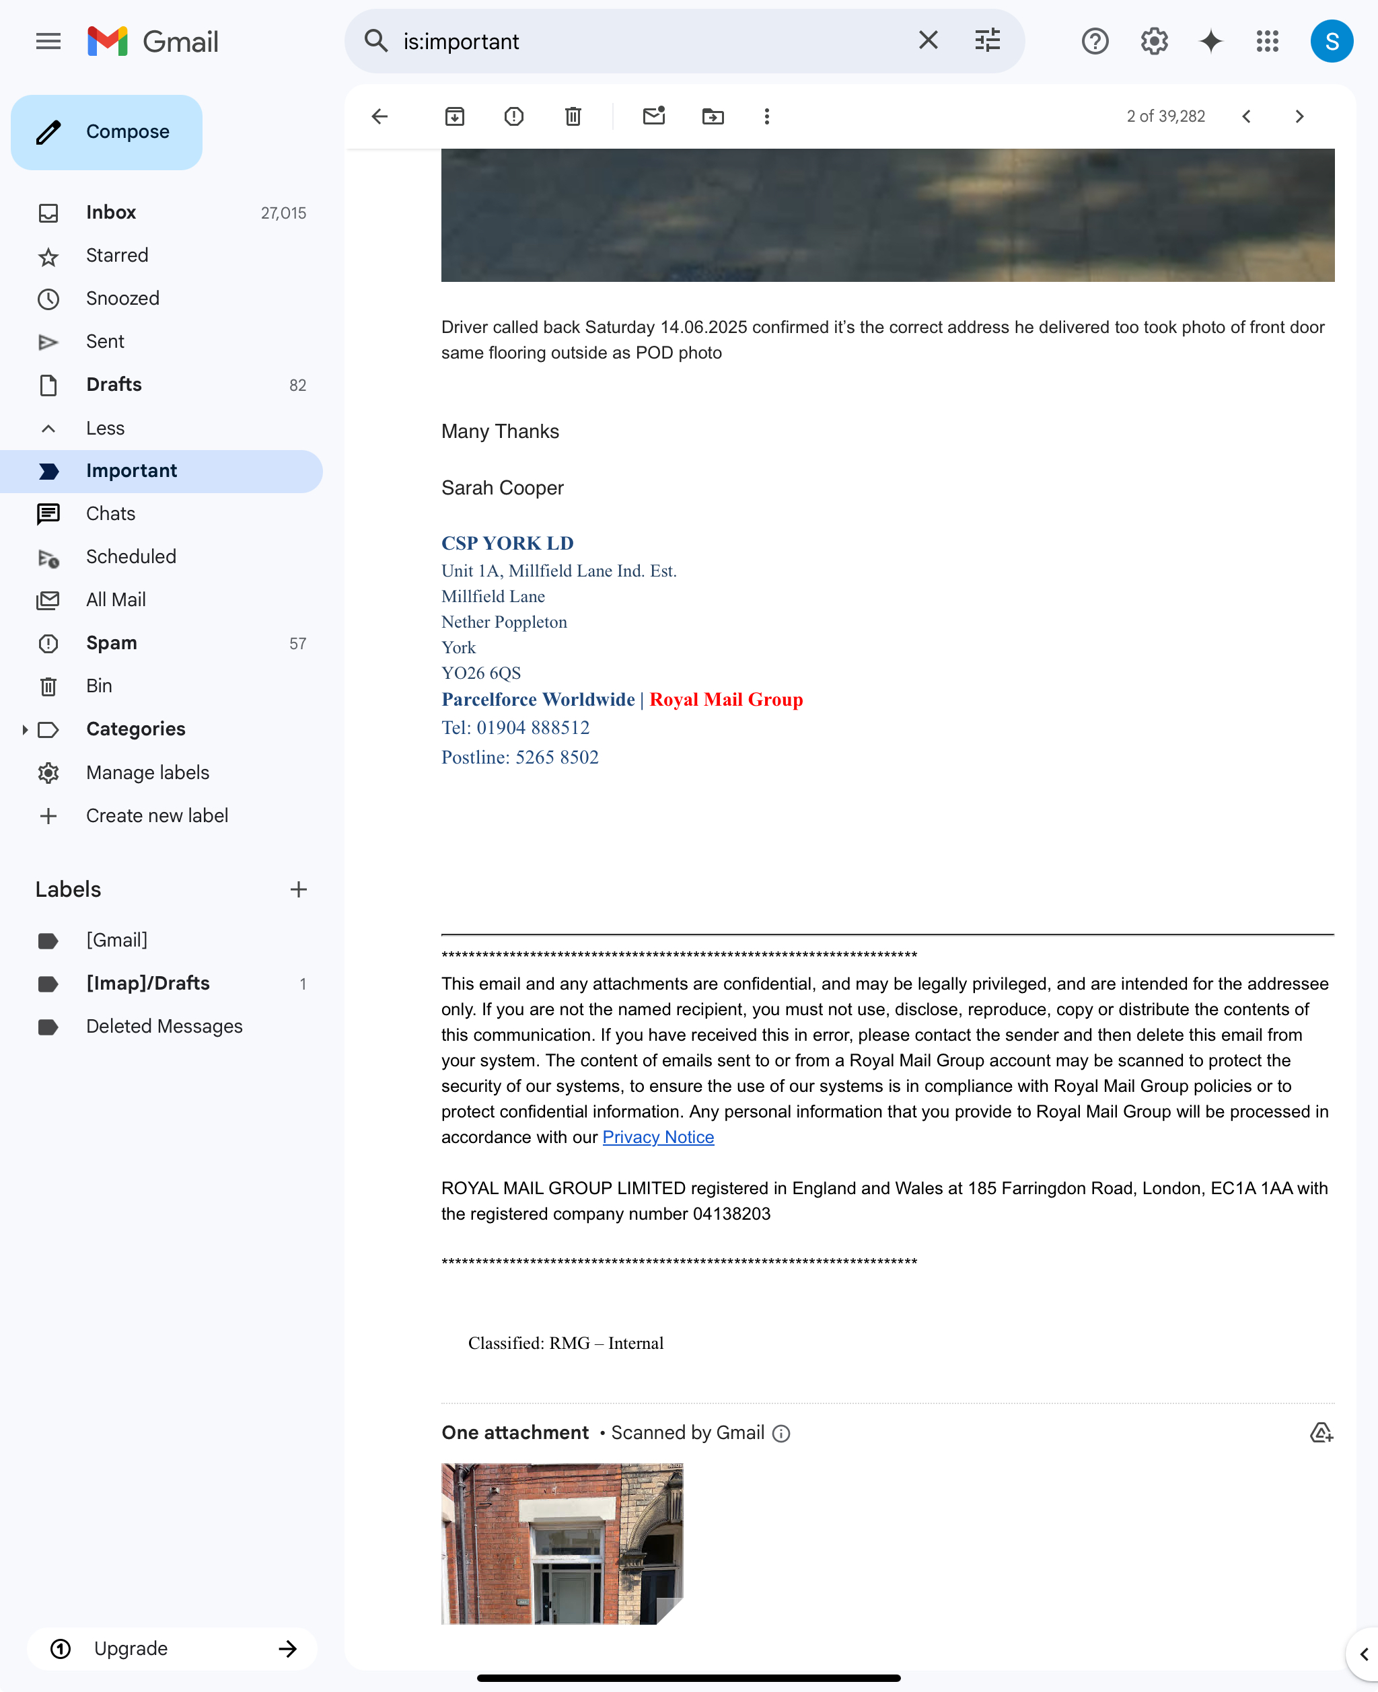The width and height of the screenshot is (1378, 1692).
Task: Click the Scanned by Gmail info icon
Action: pyautogui.click(x=781, y=1433)
